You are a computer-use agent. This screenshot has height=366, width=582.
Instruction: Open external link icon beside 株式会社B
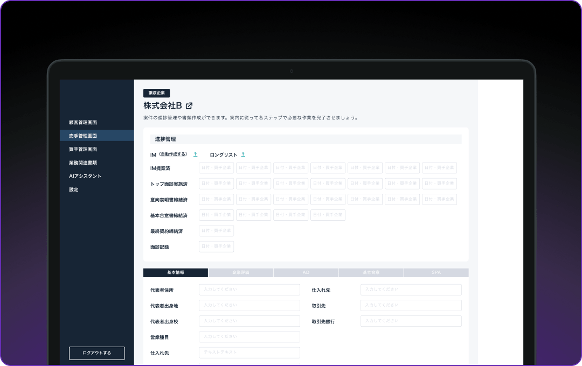pyautogui.click(x=189, y=105)
